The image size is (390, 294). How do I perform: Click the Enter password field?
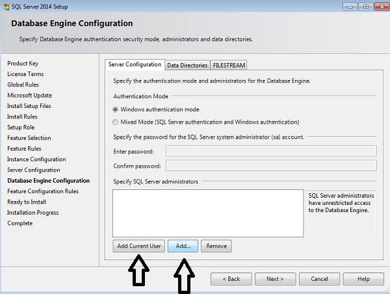point(271,152)
